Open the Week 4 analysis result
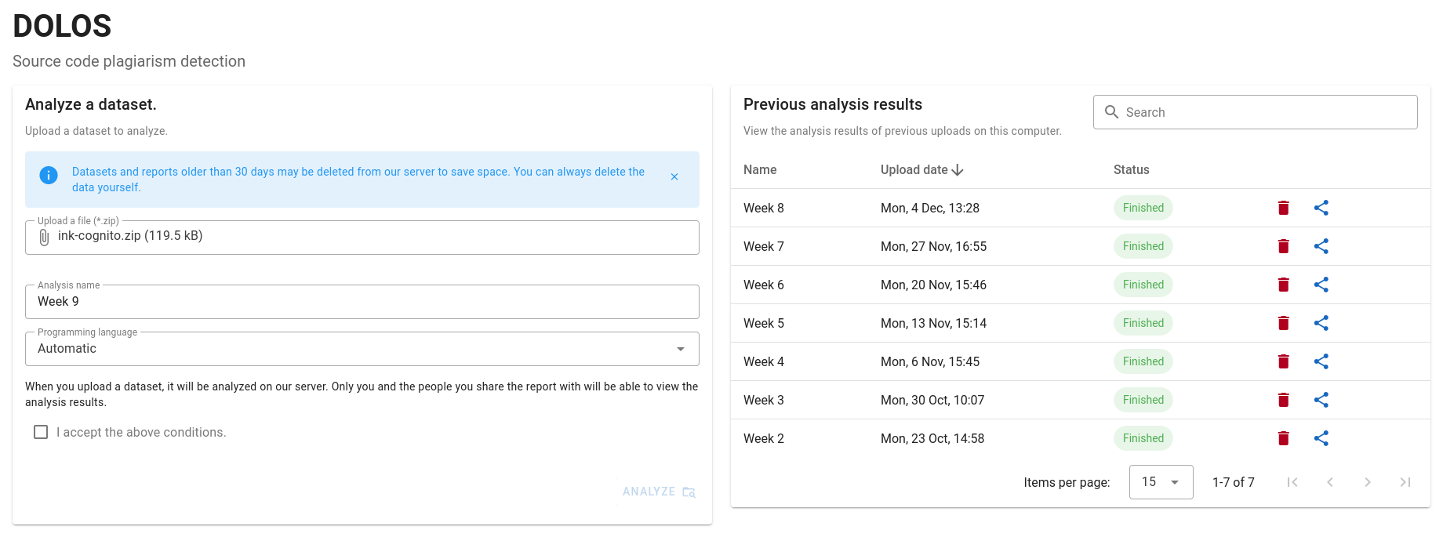1443x537 pixels. 763,361
